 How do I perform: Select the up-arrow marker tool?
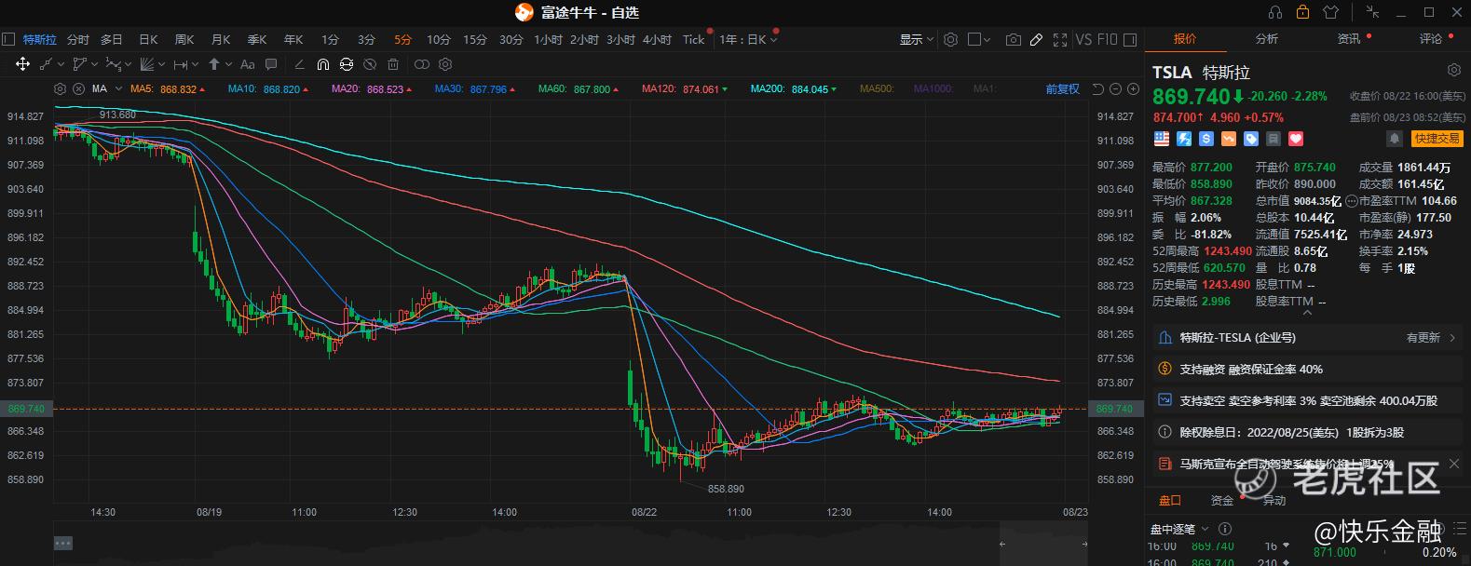pyautogui.click(x=214, y=64)
